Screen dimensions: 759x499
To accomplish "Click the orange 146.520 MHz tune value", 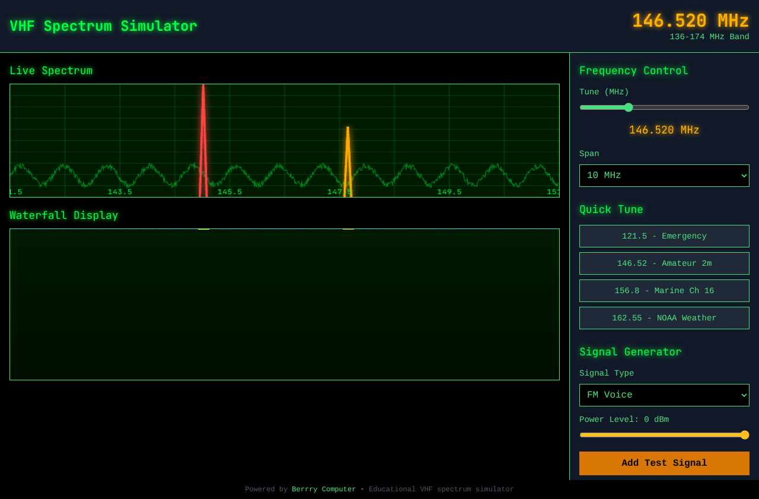I will pos(664,130).
